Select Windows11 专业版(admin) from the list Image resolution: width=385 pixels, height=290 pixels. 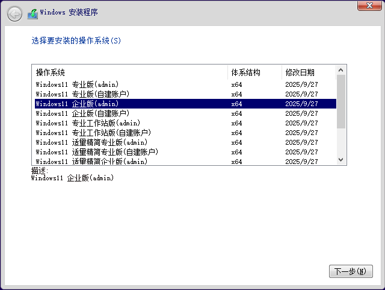pos(77,84)
